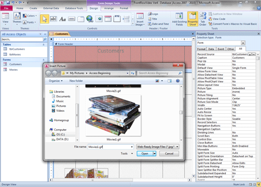Click the Insert Image button
261x187 pixels.
140,20
